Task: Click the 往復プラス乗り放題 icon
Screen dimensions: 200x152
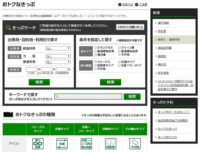Action: (x=86, y=144)
